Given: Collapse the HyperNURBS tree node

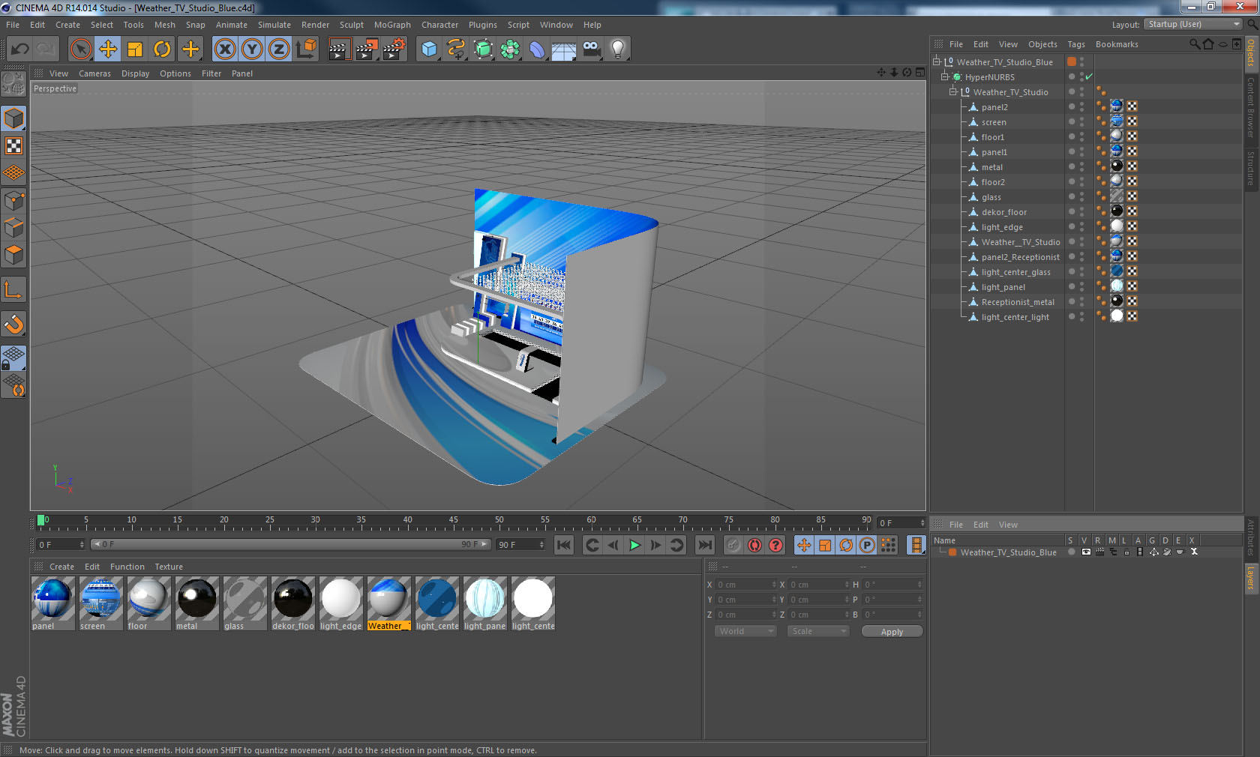Looking at the screenshot, I should [945, 76].
